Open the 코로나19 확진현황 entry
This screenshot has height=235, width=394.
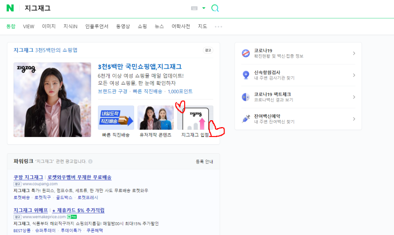[x=279, y=53]
